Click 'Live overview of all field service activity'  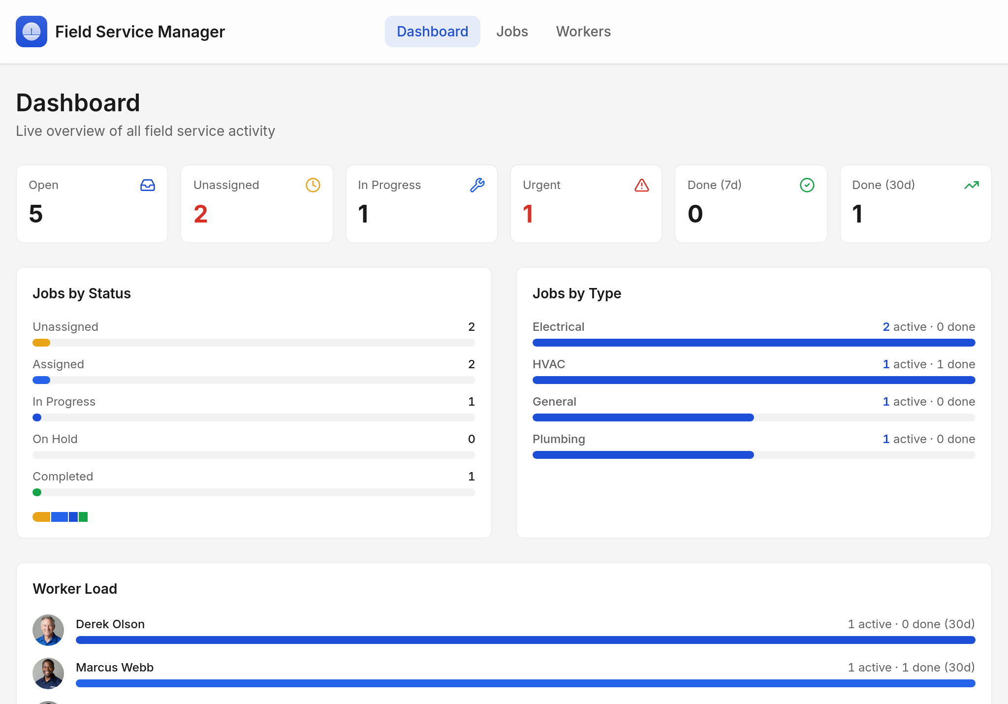pyautogui.click(x=146, y=131)
